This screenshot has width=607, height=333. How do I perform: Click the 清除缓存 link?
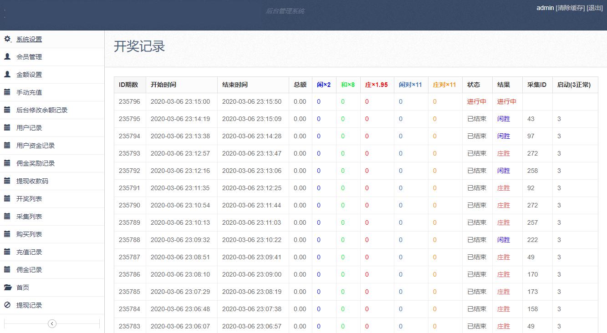pos(570,8)
